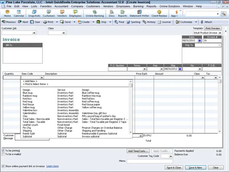Open the Customer Tax Code dropdown
Image resolution: width=229 pixels, height=172 pixels.
(171, 156)
